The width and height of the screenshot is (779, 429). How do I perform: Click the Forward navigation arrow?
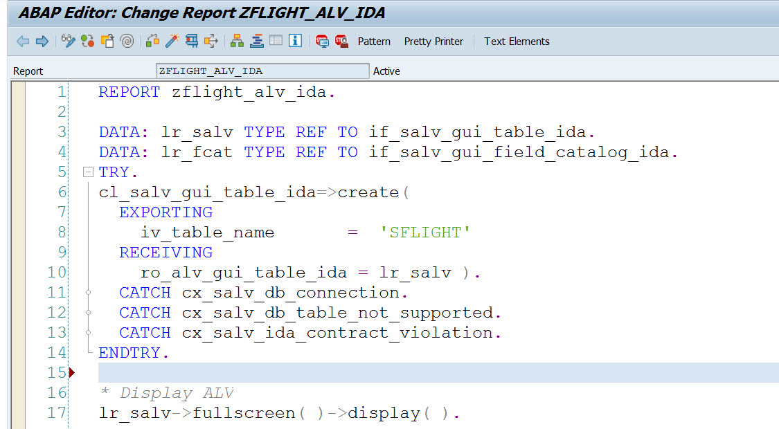pos(42,41)
